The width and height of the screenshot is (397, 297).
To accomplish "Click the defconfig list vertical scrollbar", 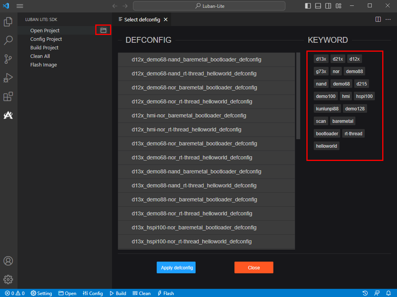I will (x=298, y=96).
